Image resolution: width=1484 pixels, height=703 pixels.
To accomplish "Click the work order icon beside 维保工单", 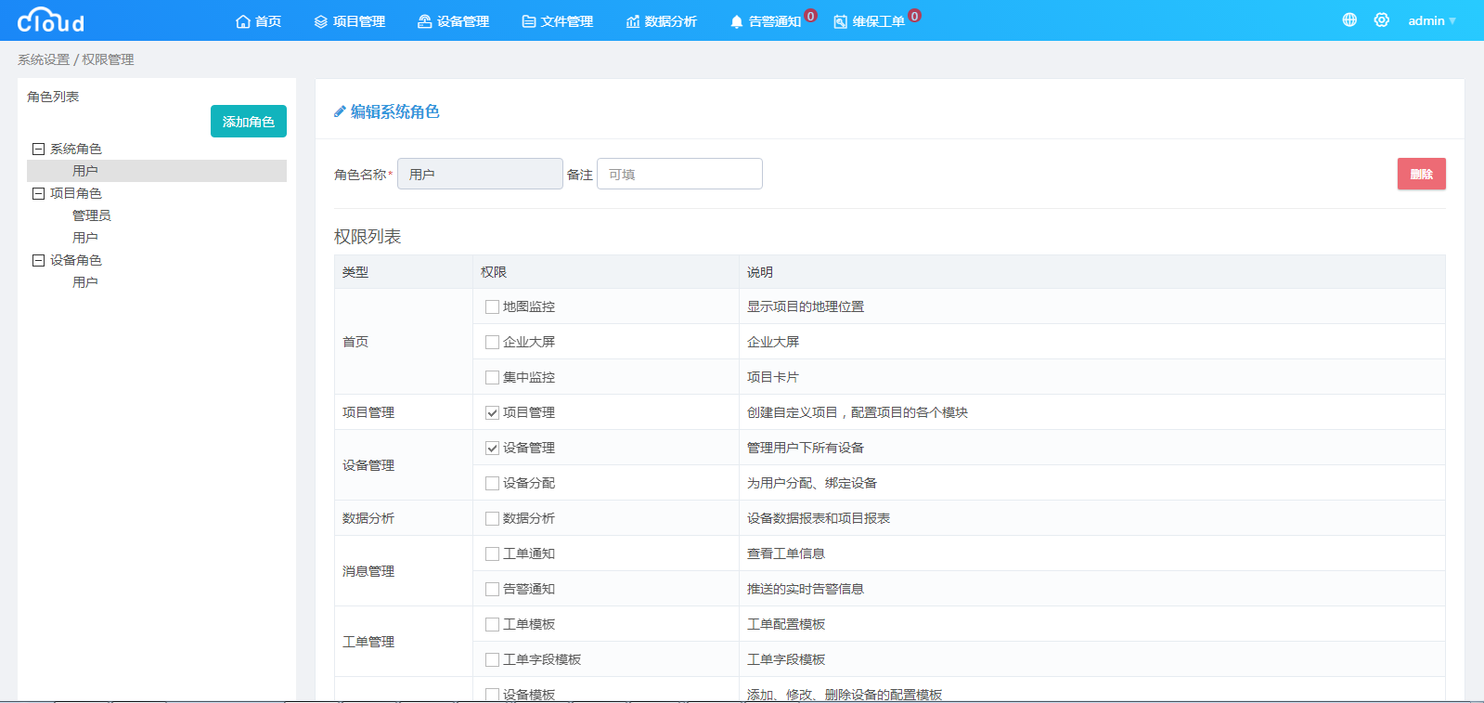I will click(841, 21).
